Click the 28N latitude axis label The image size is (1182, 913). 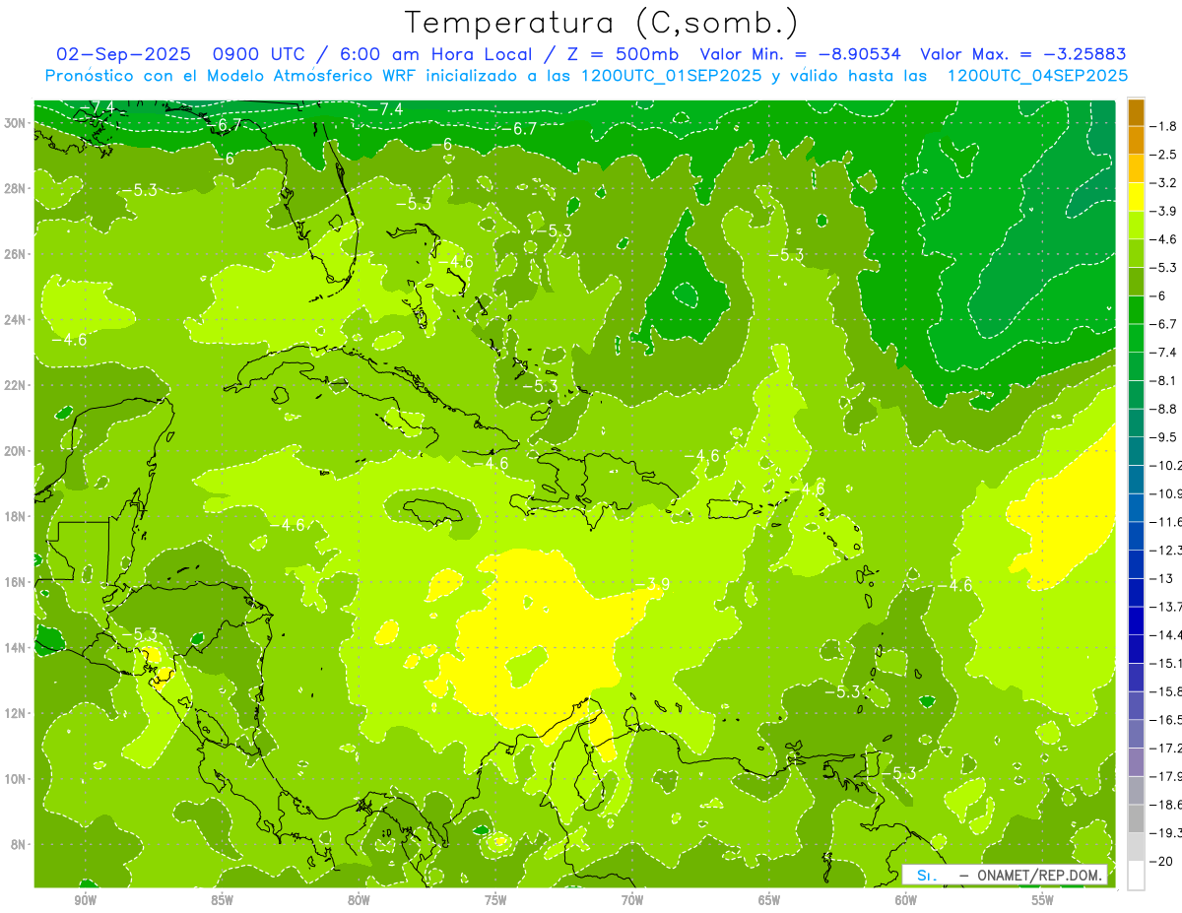[x=16, y=188]
